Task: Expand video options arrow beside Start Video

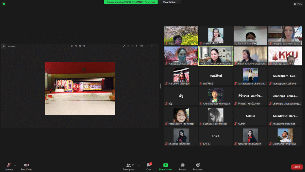Action: [x=33, y=165]
